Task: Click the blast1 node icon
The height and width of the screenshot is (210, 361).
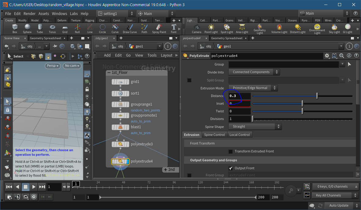Action: tap(120, 127)
